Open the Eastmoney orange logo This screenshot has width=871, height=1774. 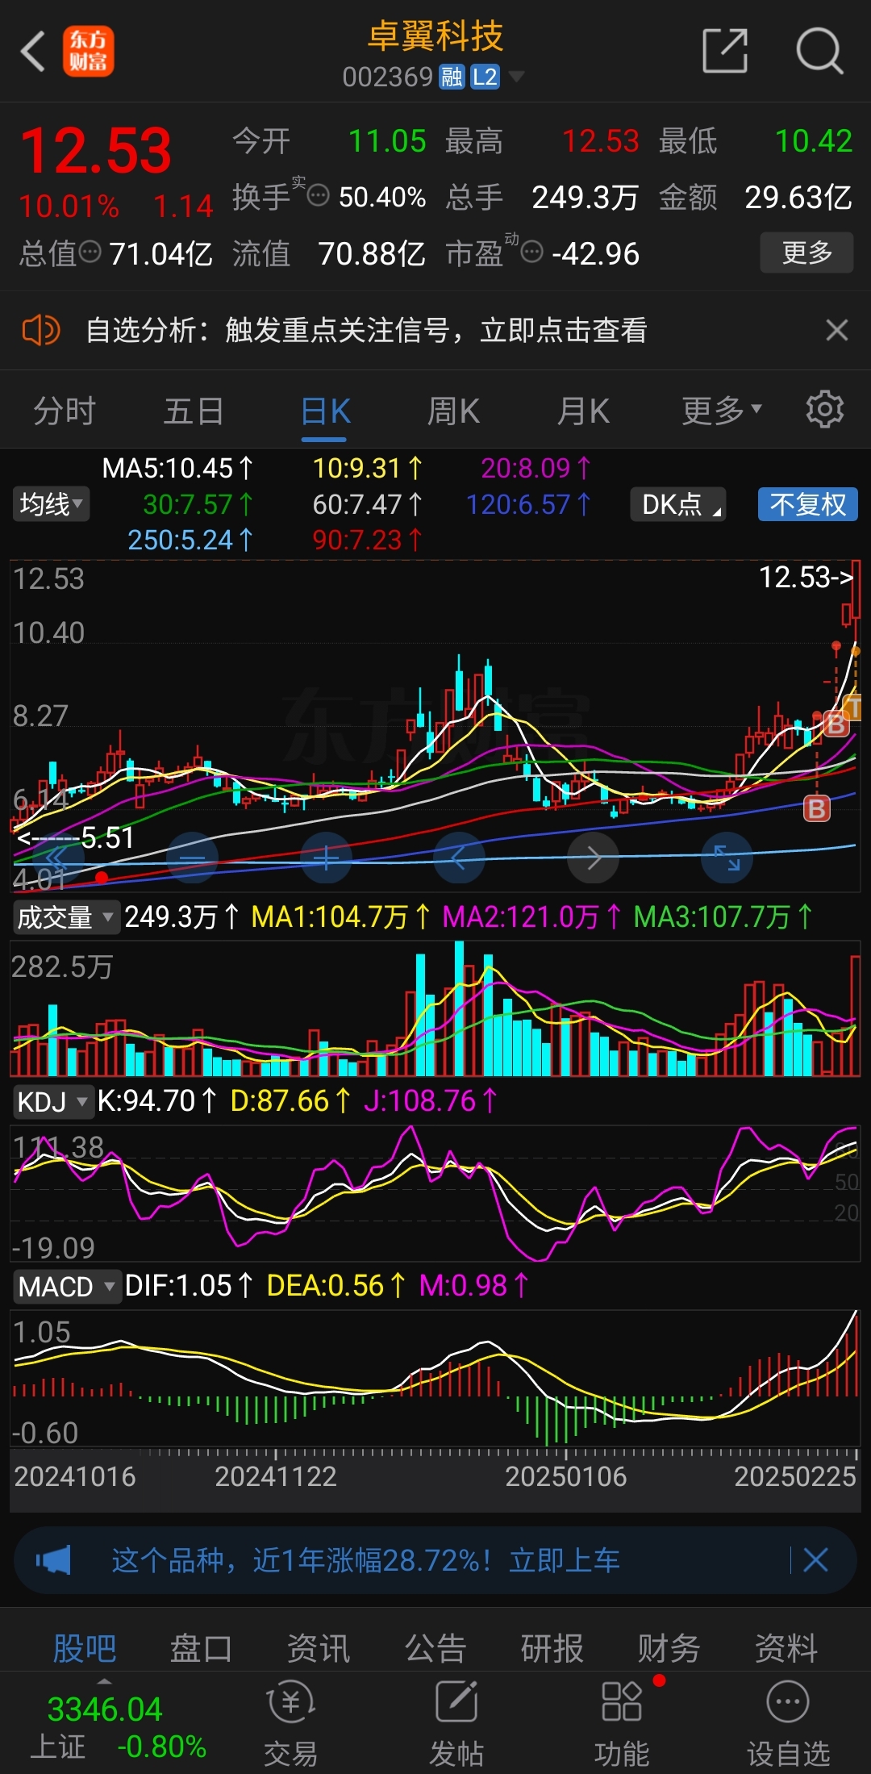[x=89, y=52]
